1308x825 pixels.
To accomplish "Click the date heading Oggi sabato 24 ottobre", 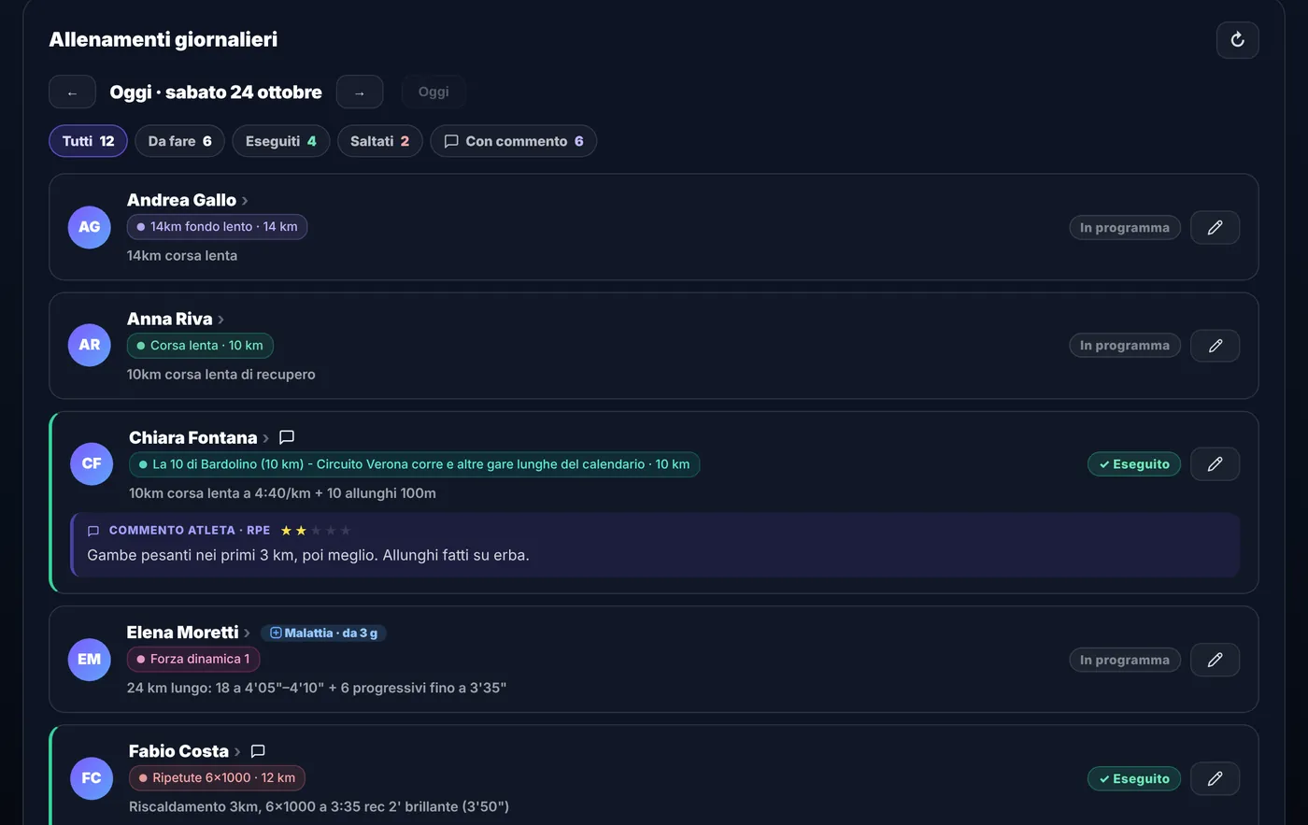I will point(216,92).
